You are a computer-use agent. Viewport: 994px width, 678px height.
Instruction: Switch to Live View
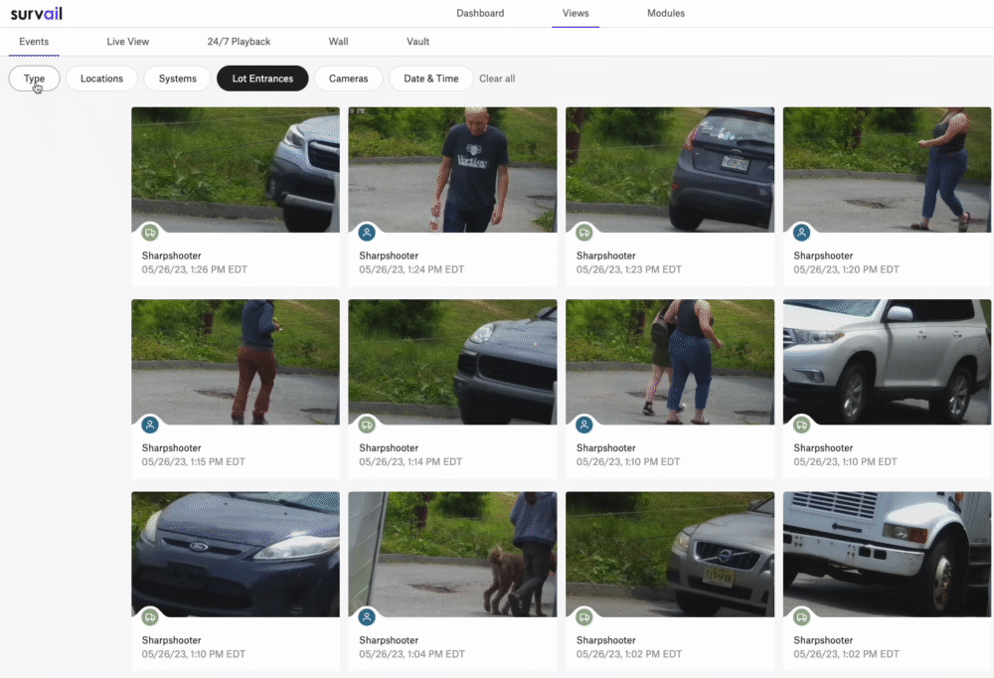(x=128, y=42)
